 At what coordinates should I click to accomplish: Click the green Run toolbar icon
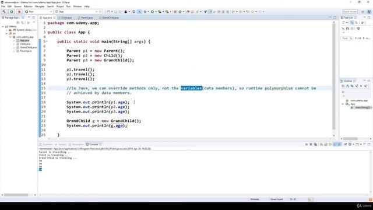[152, 12]
